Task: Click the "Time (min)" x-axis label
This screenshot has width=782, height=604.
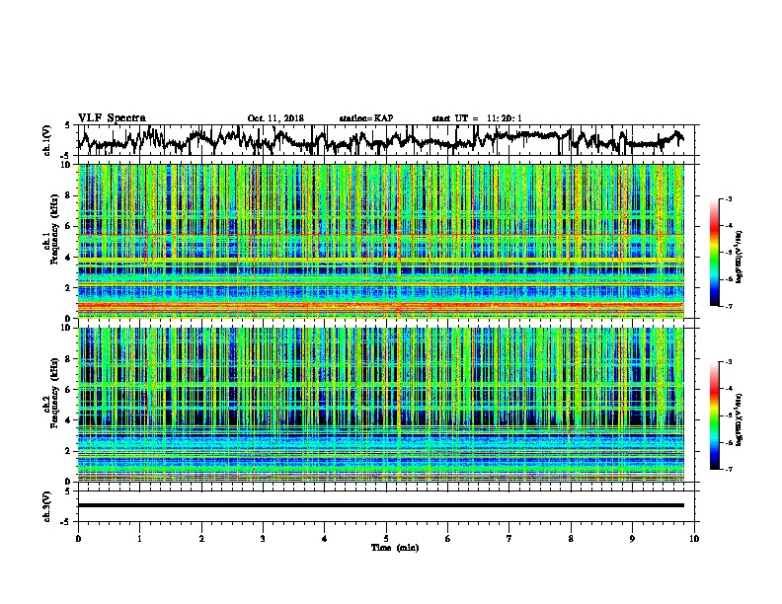Action: (395, 548)
